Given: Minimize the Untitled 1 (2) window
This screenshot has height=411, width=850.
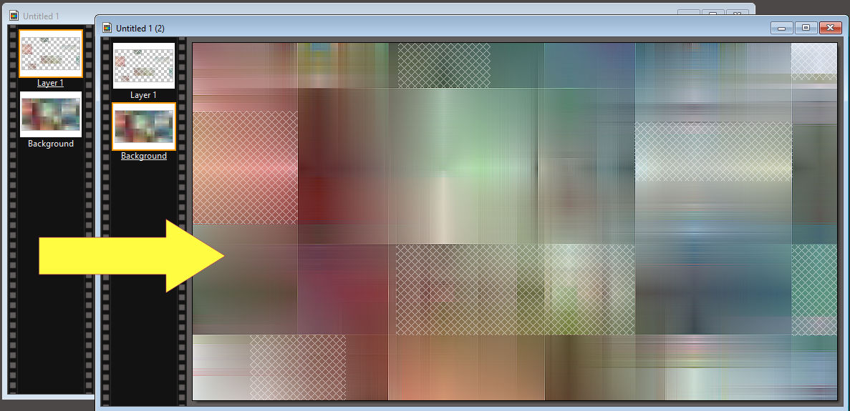Looking at the screenshot, I should (x=782, y=28).
